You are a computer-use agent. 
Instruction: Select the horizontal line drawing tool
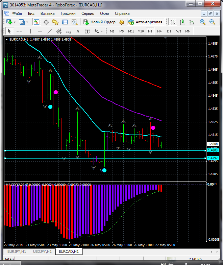[40, 31]
